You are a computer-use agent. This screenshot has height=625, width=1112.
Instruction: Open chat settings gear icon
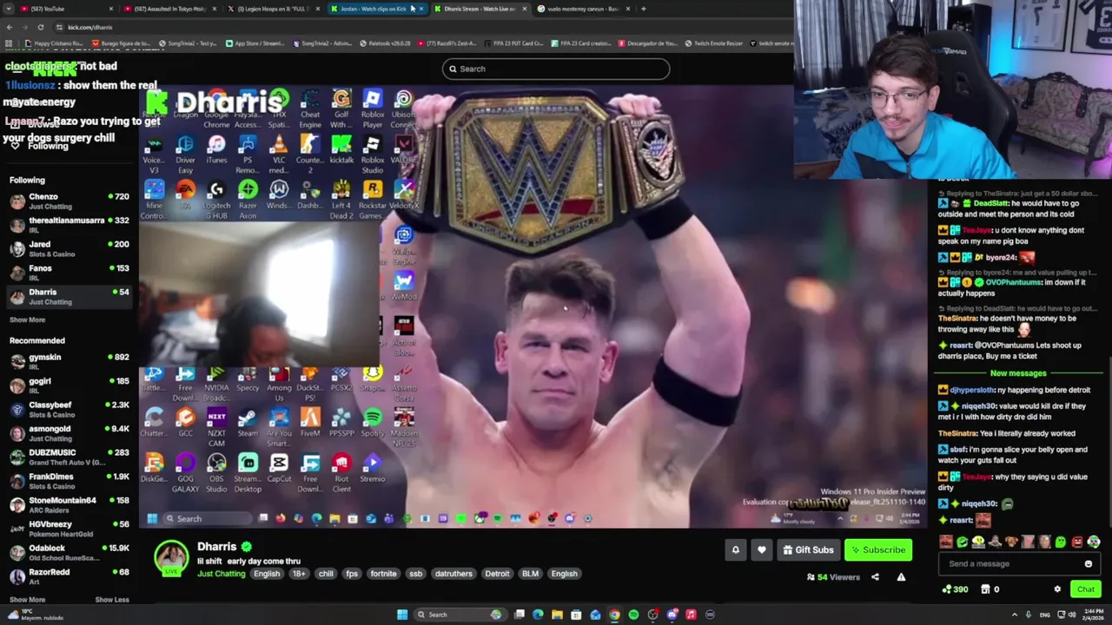(1057, 589)
